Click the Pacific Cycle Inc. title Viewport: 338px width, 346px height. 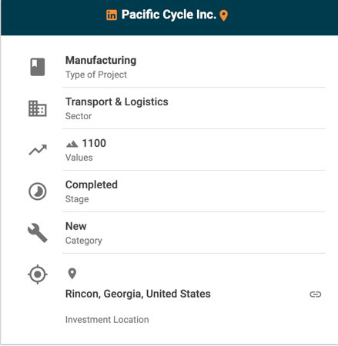pyautogui.click(x=169, y=15)
